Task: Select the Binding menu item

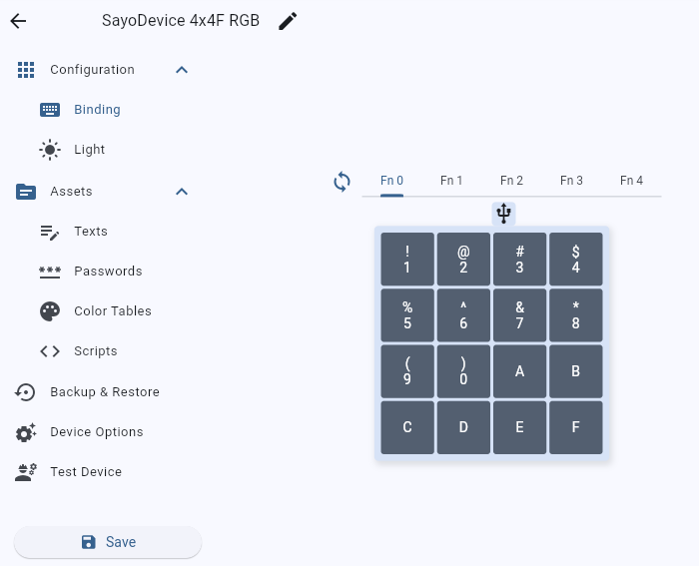Action: (x=97, y=110)
